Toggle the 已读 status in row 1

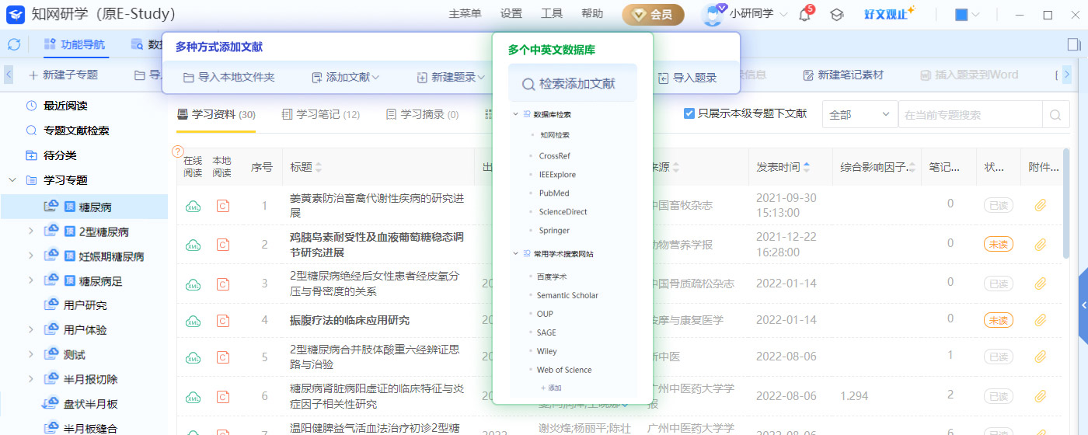click(998, 205)
